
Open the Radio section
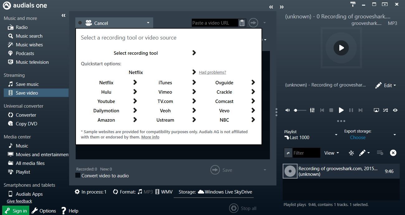click(21, 27)
